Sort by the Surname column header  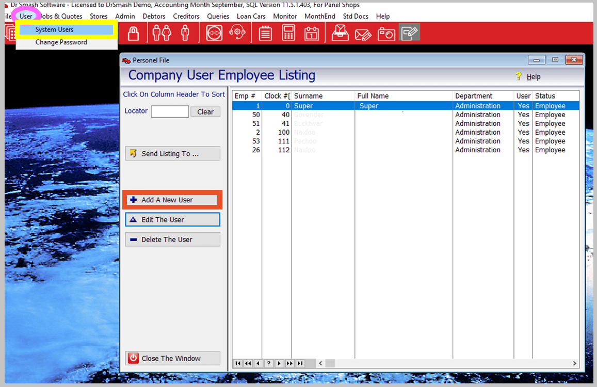tap(323, 96)
